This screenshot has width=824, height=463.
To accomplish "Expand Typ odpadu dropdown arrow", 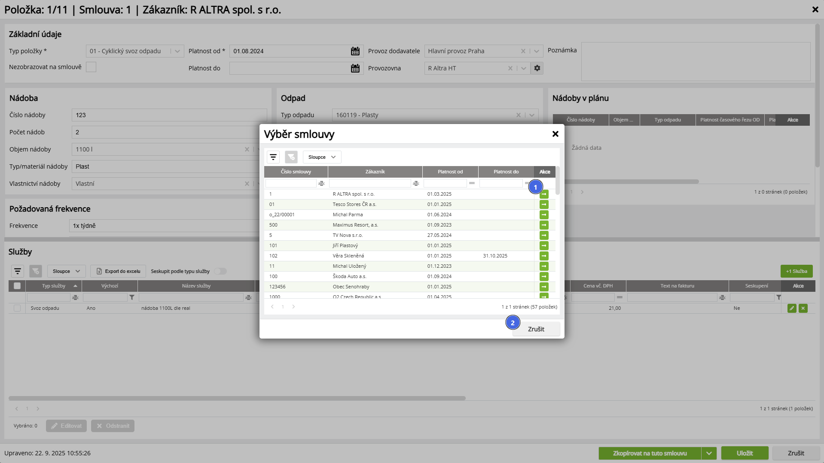I will tap(532, 115).
